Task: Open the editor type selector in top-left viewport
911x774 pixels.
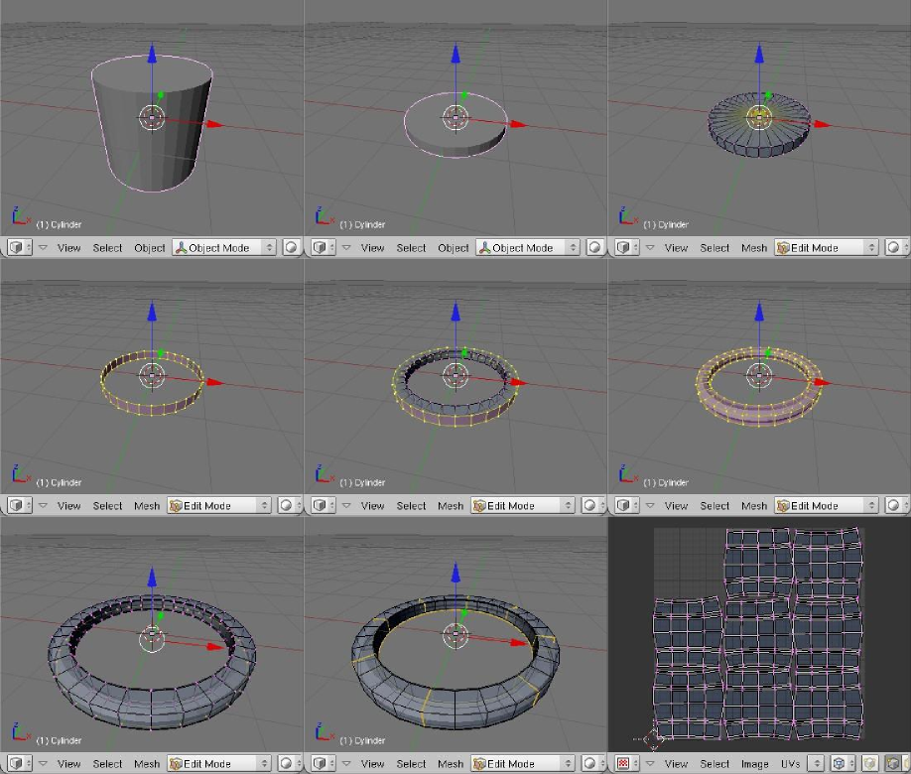Action: (19, 247)
